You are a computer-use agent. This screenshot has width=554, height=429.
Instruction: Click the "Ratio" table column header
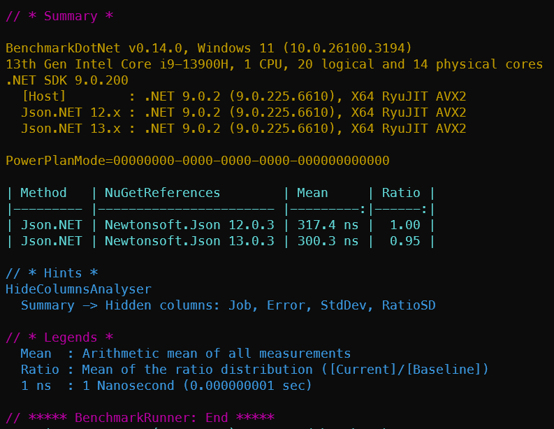pyautogui.click(x=401, y=193)
